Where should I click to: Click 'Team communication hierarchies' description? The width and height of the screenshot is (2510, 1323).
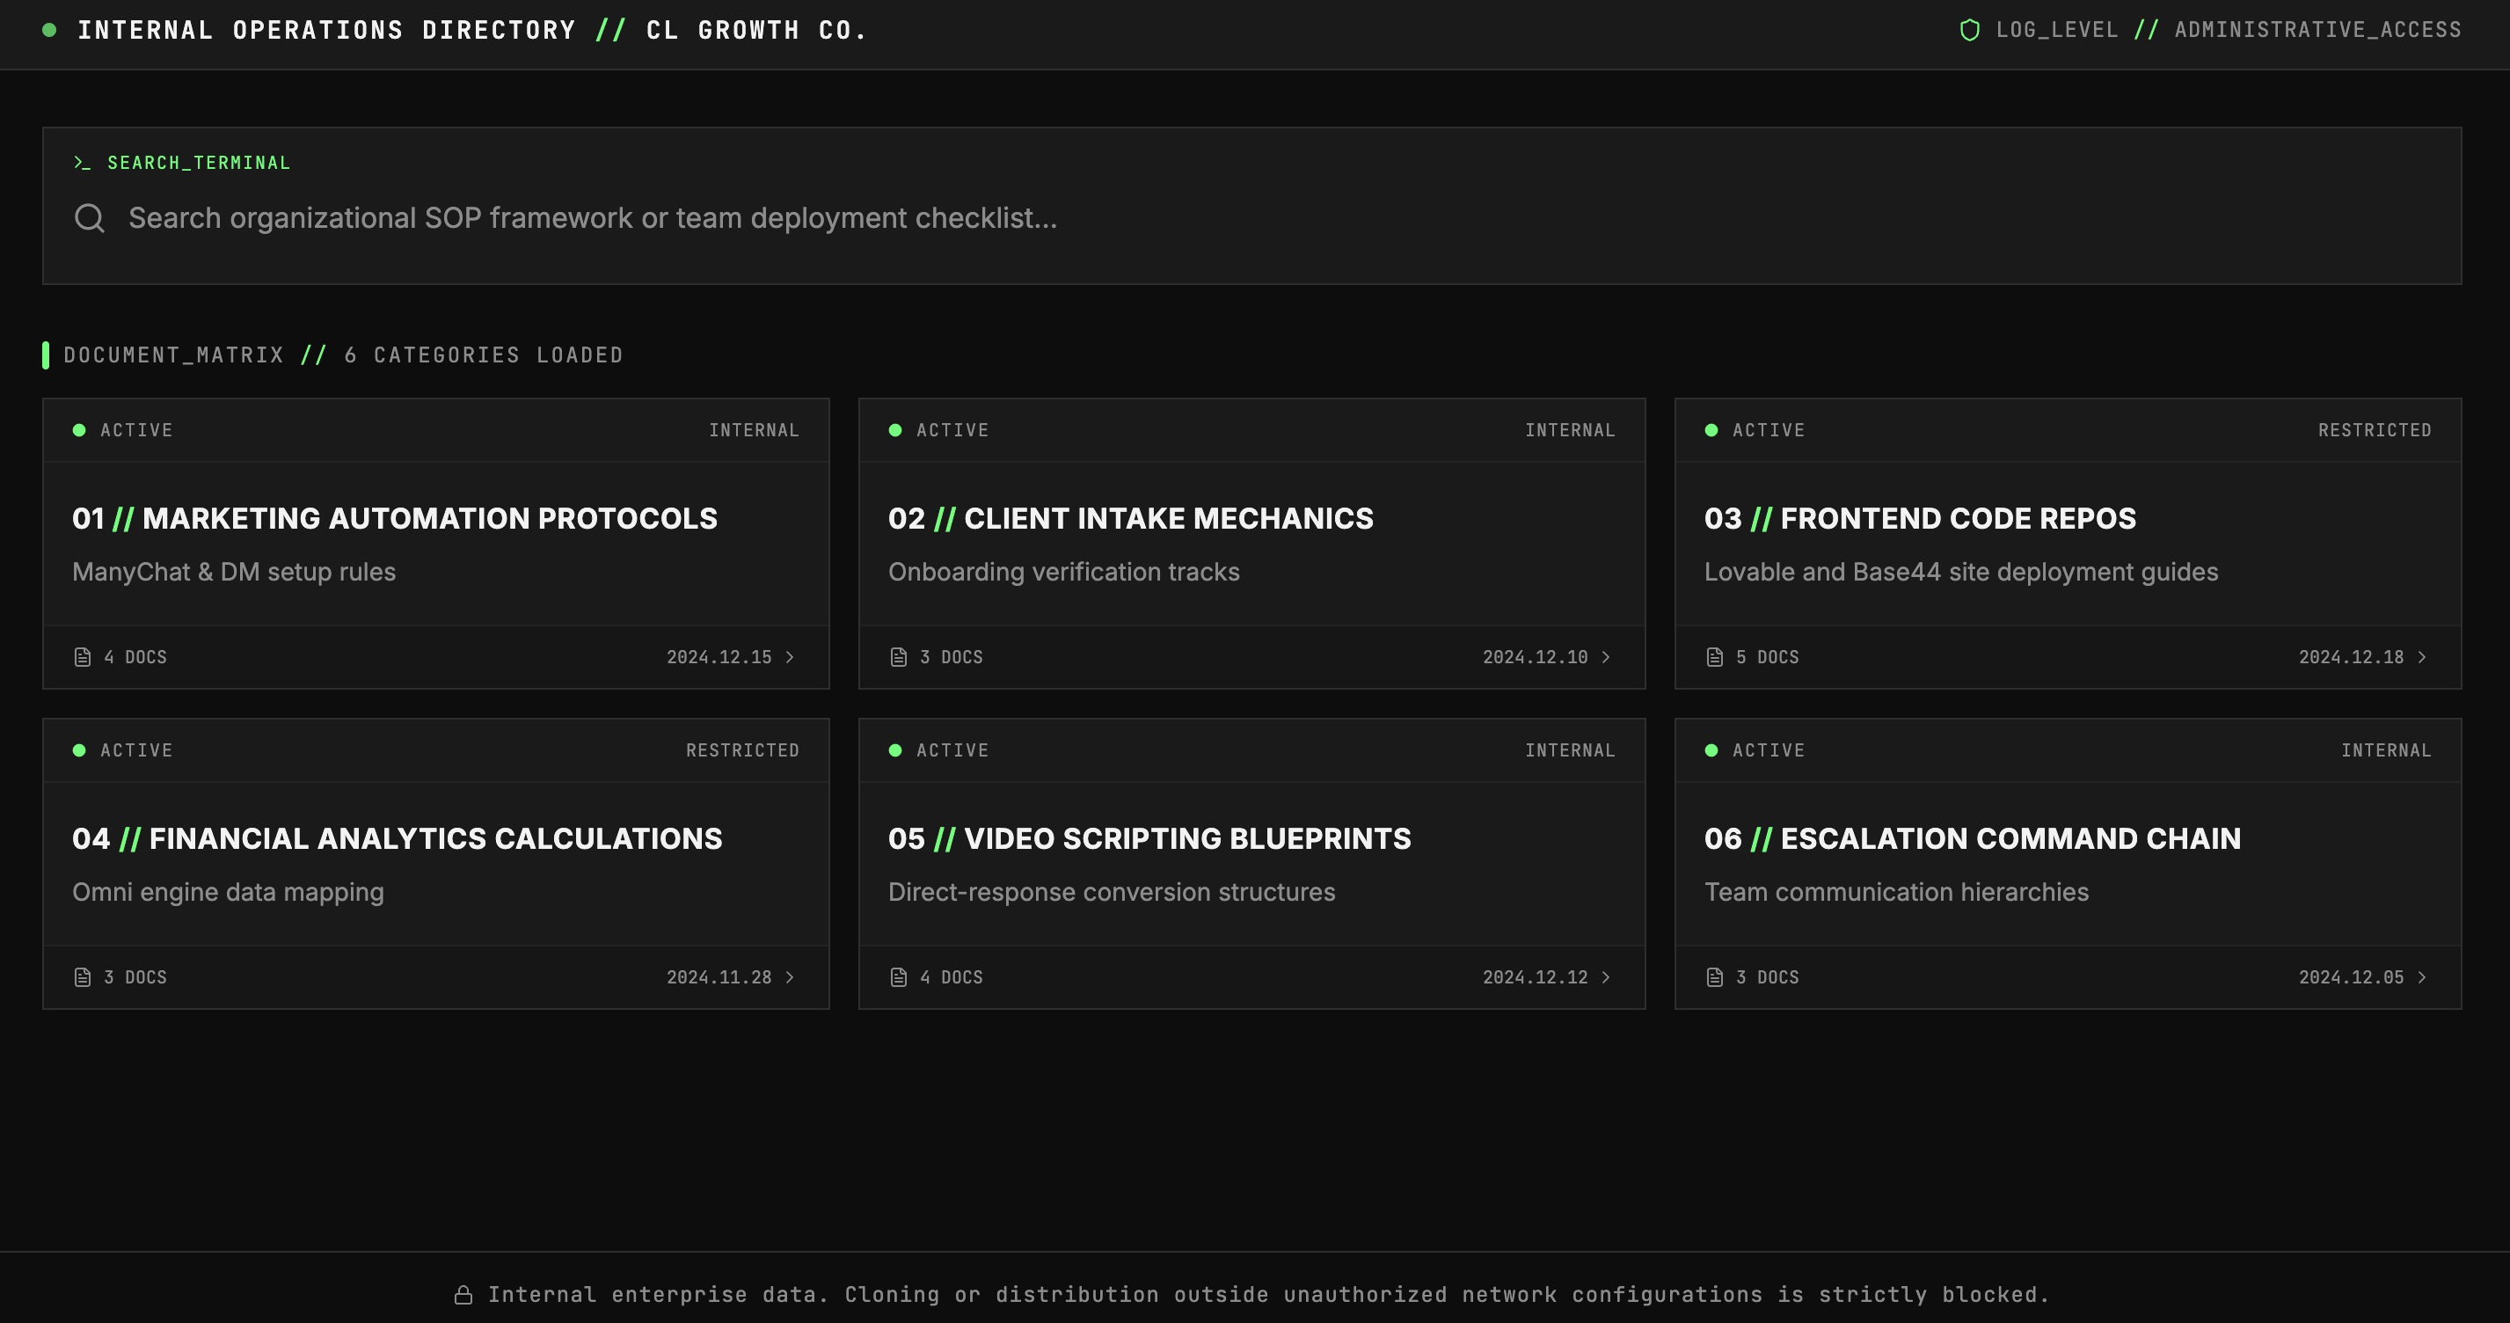click(1896, 892)
